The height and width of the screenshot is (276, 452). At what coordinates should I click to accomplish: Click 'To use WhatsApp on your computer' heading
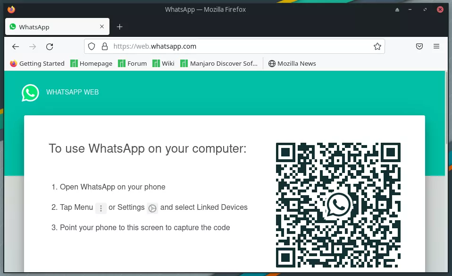point(148,149)
